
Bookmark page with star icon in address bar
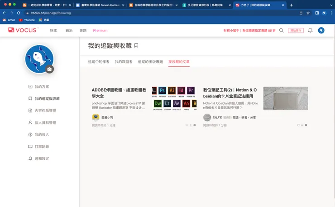[308, 13]
